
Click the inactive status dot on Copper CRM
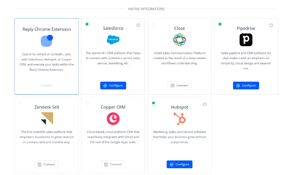[87, 103]
